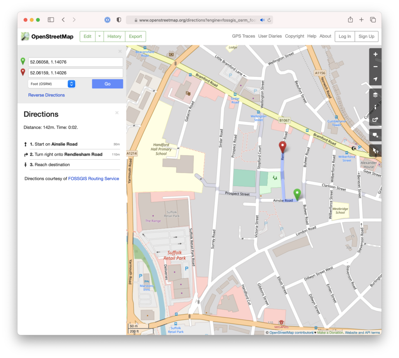Click the Westbridge School map label
The image size is (399, 358).
click(x=340, y=211)
